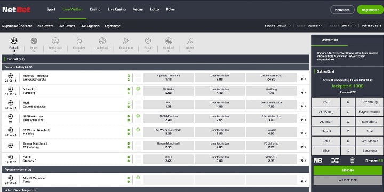The width and height of the screenshot is (384, 192).
Task: Pick Bayern Munich in Golden Goal
Action: coord(370,112)
